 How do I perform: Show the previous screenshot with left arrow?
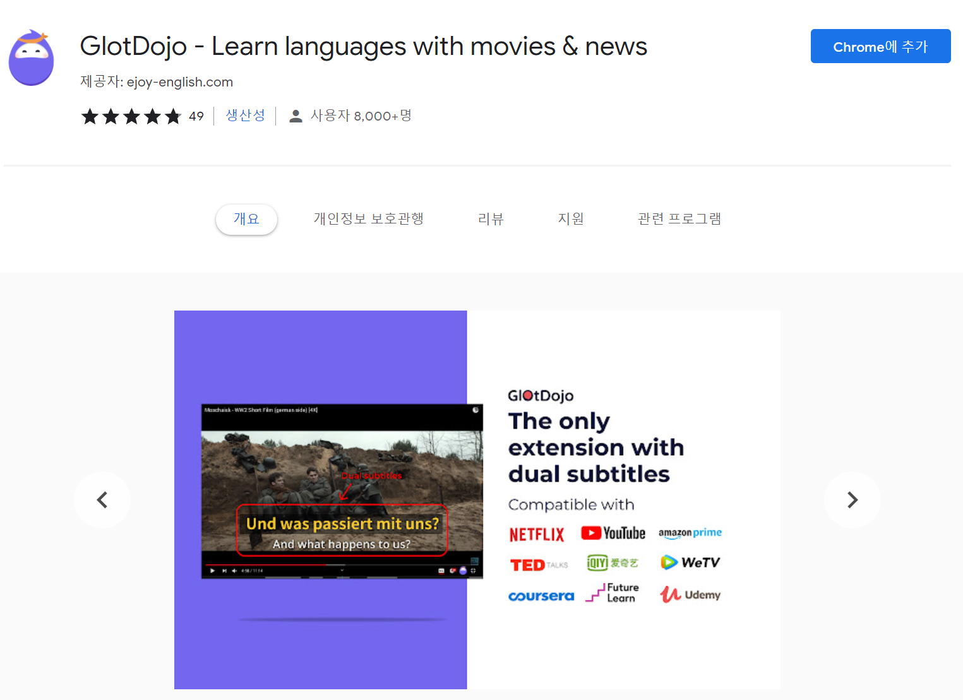tap(102, 500)
